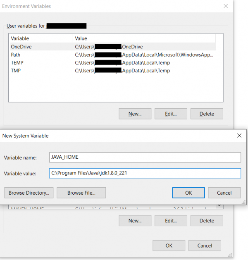Click the TEMP row value ending AppData\Local\Temp
This screenshot has width=248, height=260.
click(x=122, y=63)
